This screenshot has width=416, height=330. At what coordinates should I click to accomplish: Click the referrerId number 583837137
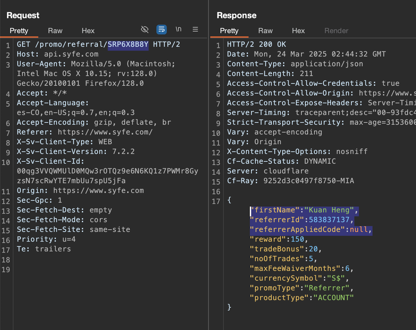pyautogui.click(x=329, y=220)
